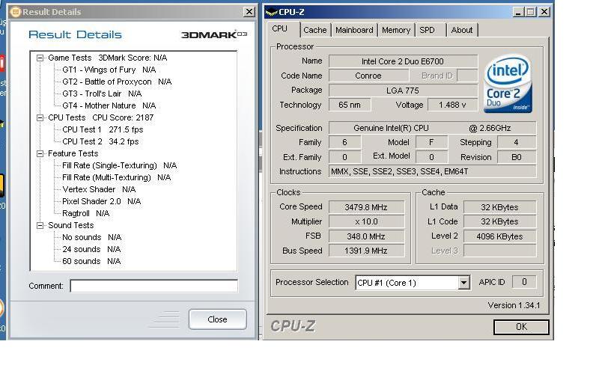
Task: Click the Stepping value 4
Action: click(x=517, y=142)
